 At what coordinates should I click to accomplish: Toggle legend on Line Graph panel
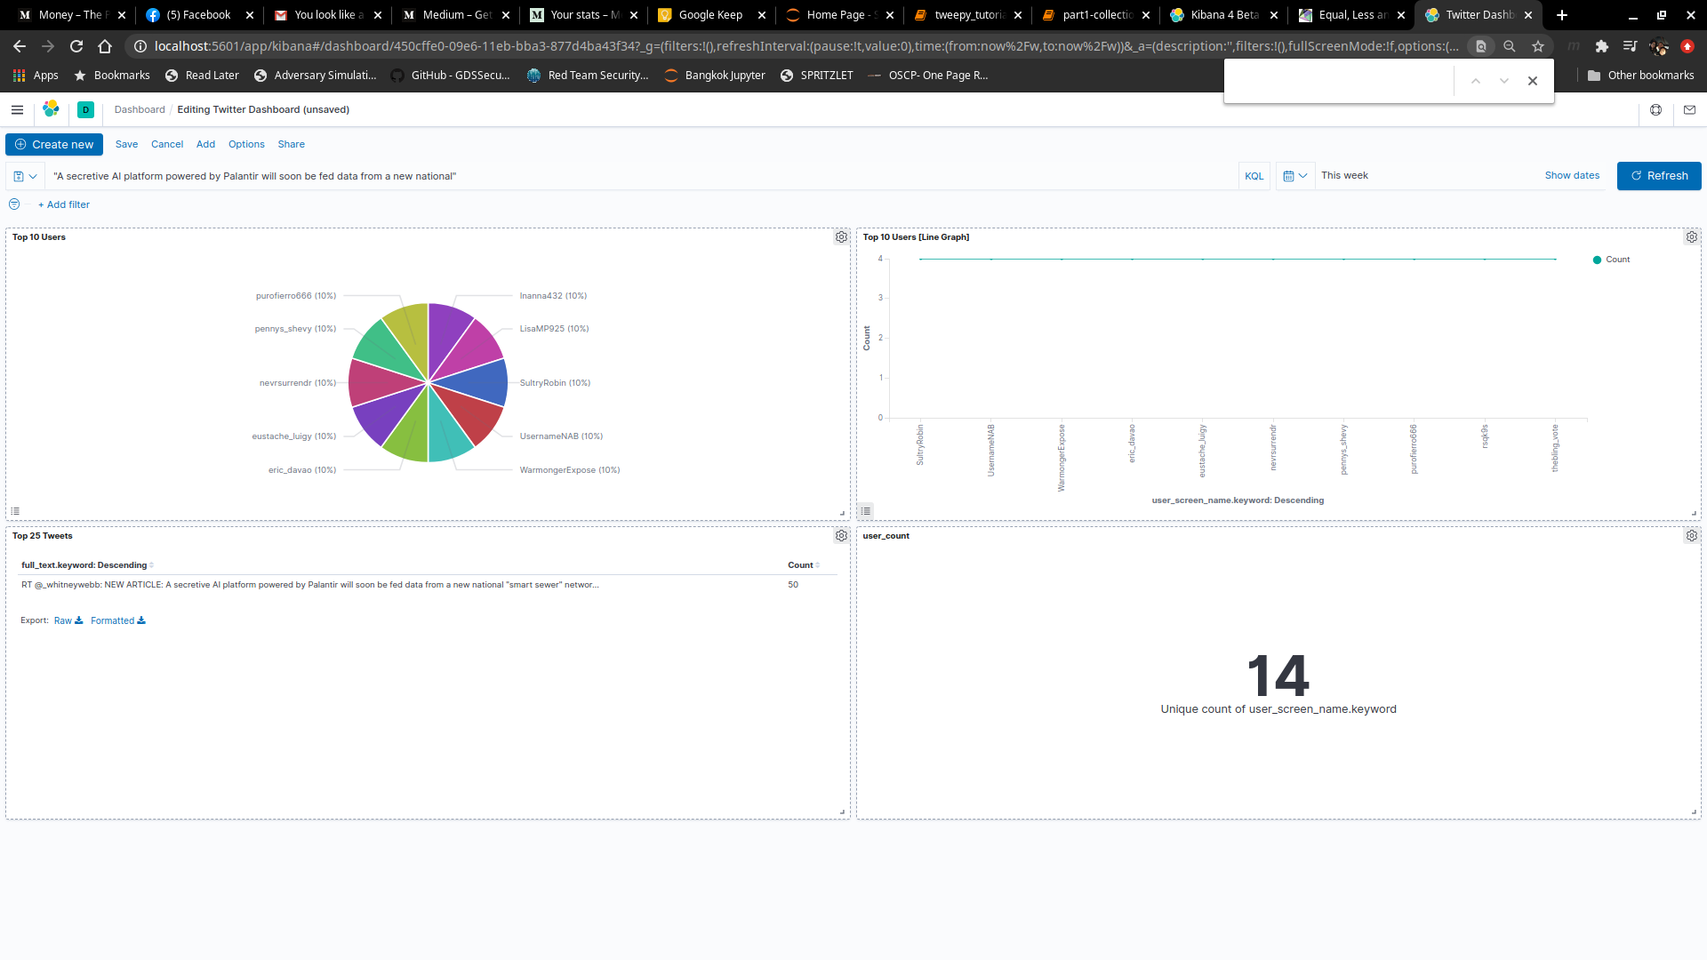click(866, 511)
